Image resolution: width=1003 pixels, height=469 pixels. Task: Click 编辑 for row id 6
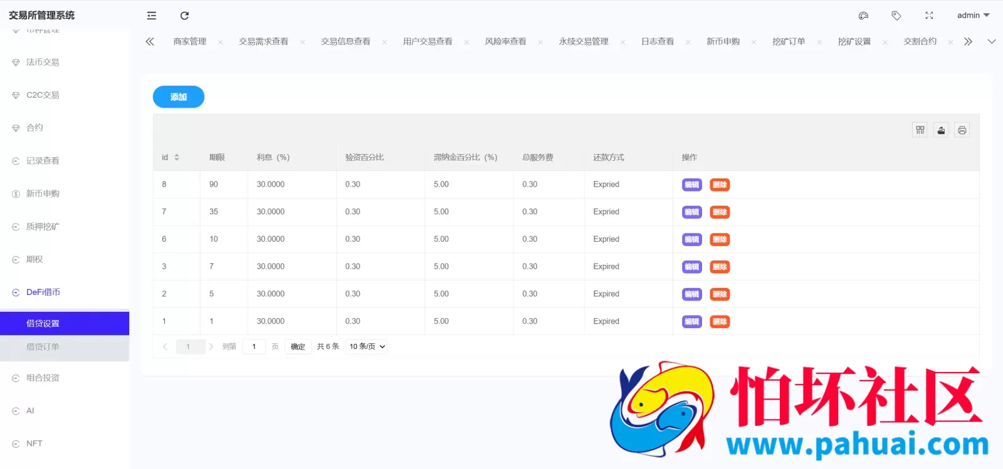(692, 239)
